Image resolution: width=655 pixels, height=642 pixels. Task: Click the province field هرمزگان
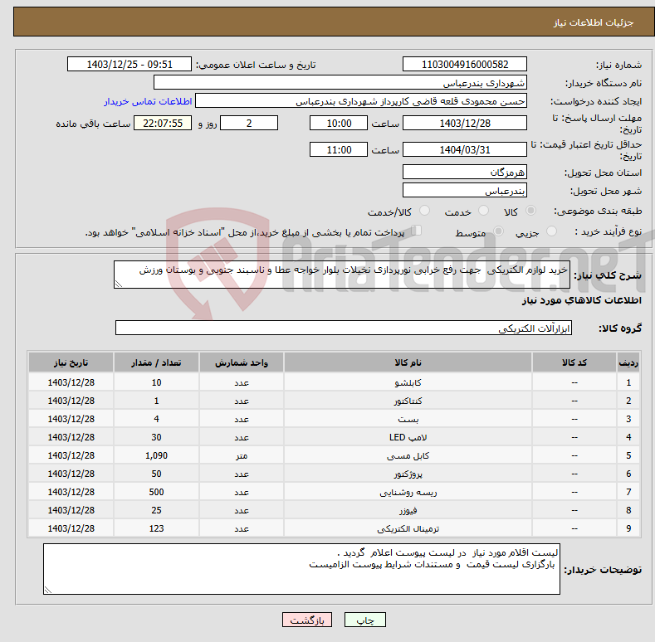coord(465,172)
